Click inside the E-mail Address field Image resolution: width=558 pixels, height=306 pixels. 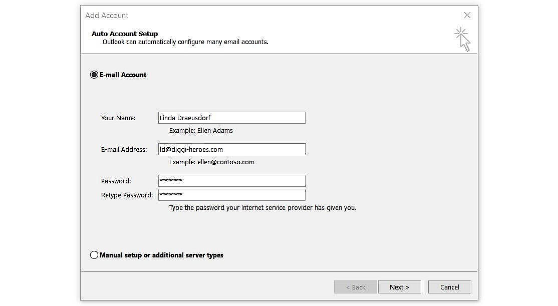tap(231, 149)
